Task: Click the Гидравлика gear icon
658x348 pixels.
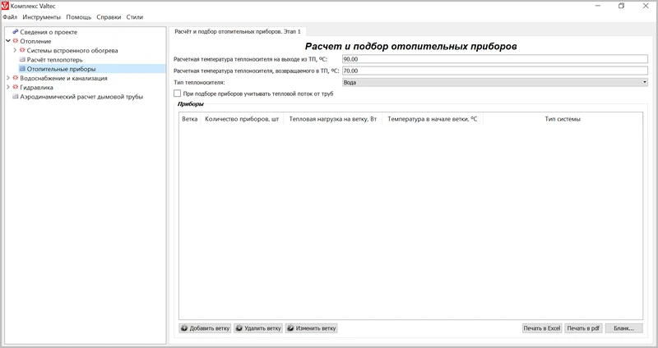Action: point(15,87)
